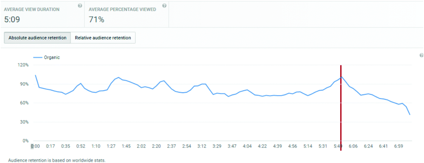Select the Average Percentage Viewed card

tap(126, 15)
